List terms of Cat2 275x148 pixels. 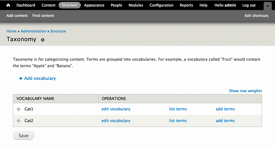click(178, 121)
